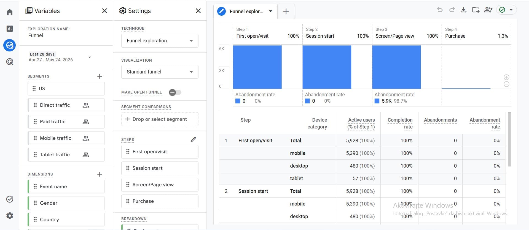Open the Configure checkmark icon in sidebar

click(10, 199)
